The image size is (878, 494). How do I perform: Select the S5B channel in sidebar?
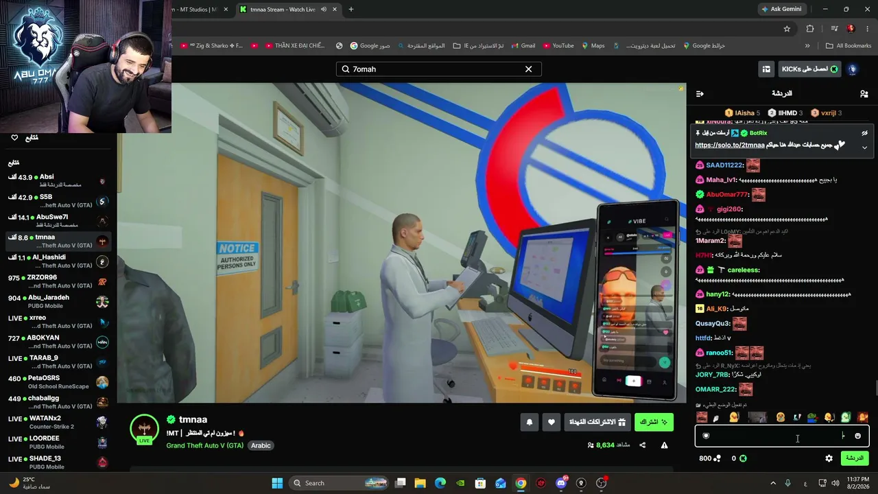click(x=58, y=200)
